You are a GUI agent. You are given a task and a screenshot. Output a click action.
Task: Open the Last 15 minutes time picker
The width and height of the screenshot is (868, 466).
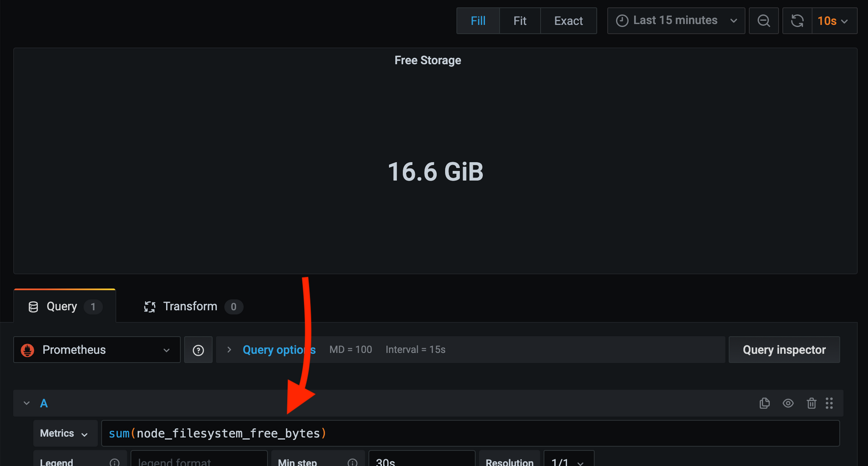coord(676,21)
